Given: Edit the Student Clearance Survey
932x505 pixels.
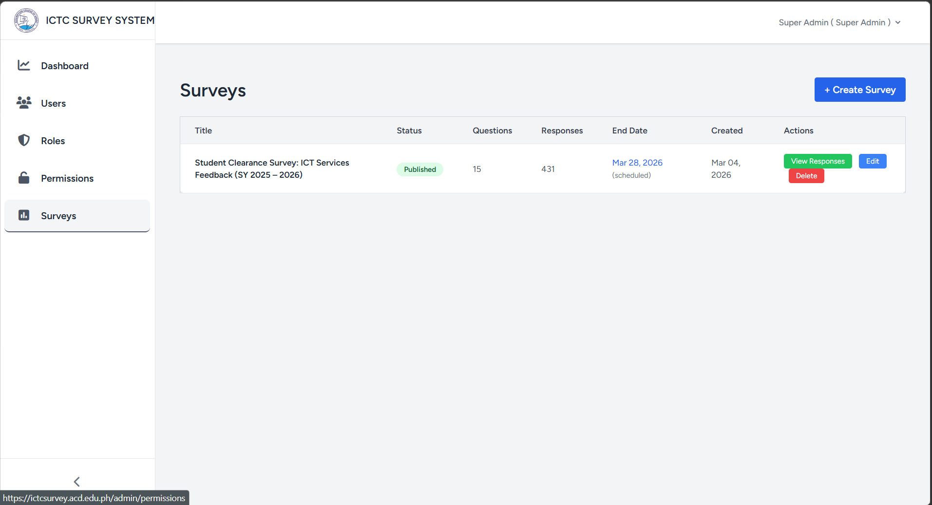Looking at the screenshot, I should pyautogui.click(x=872, y=161).
